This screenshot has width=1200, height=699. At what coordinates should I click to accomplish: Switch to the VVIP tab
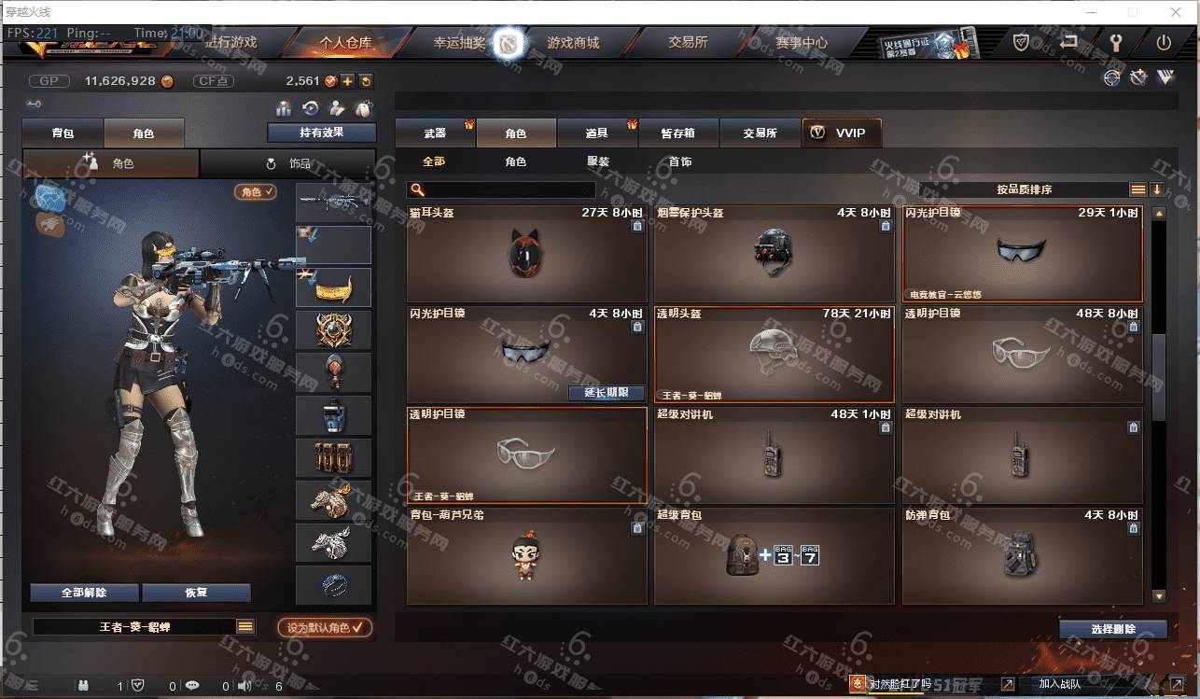pos(841,133)
